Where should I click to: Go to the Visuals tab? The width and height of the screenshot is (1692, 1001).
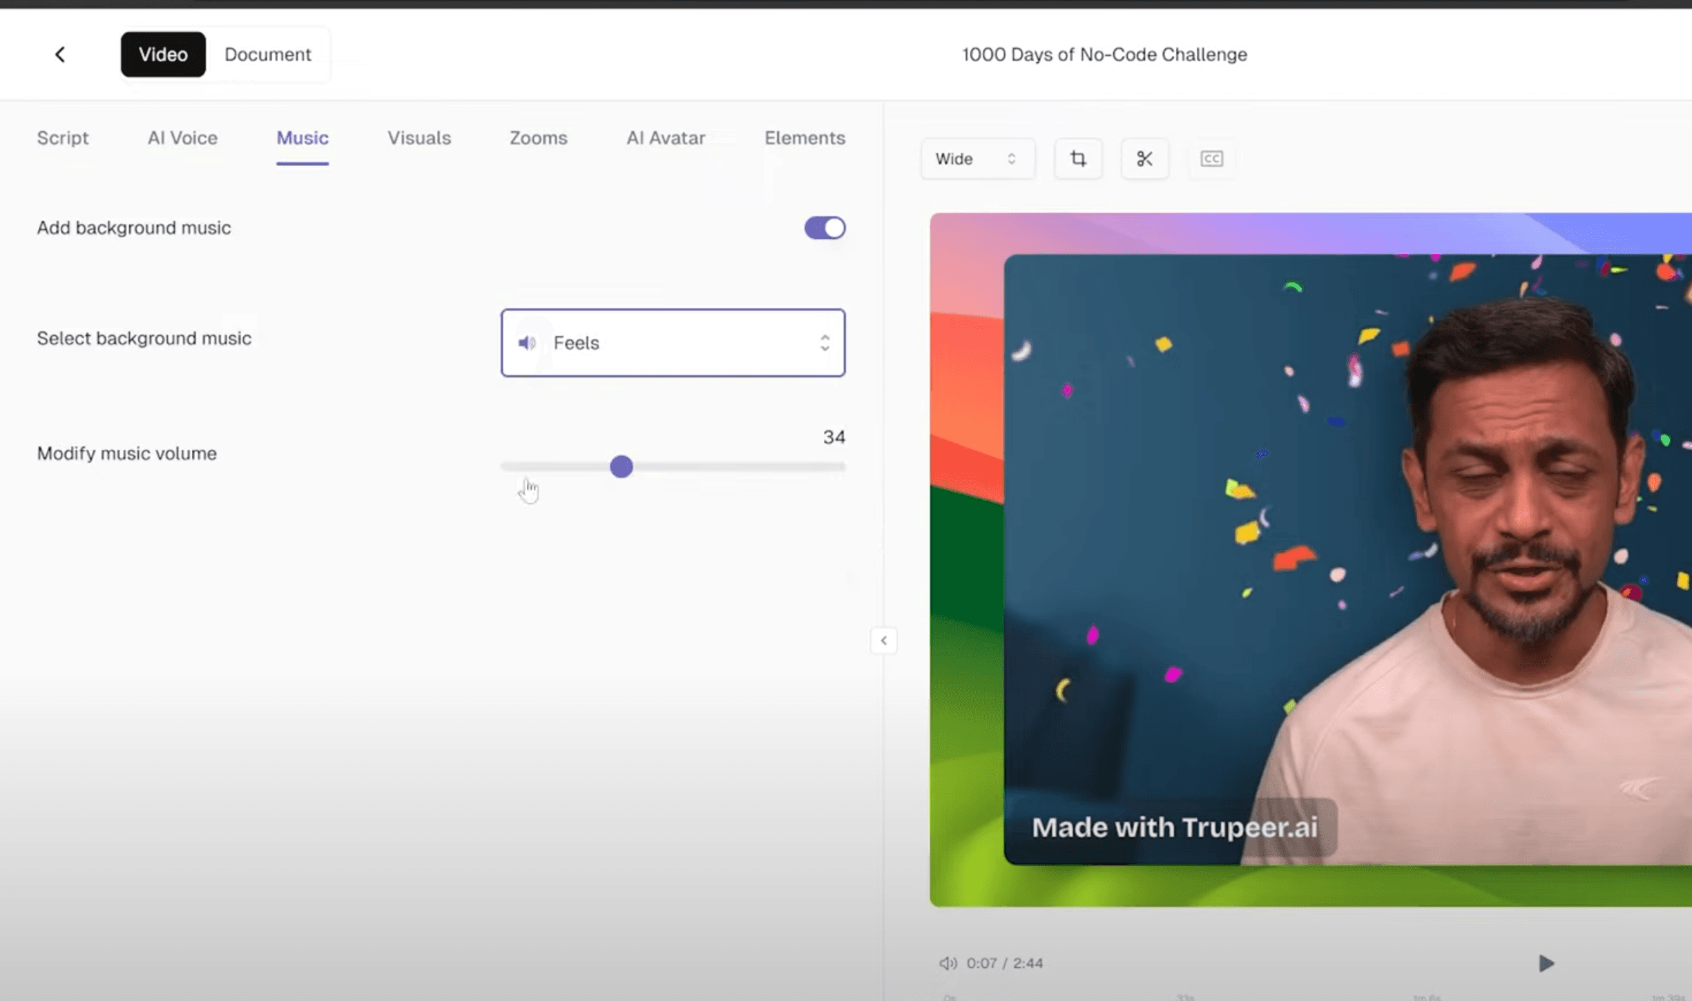419,138
